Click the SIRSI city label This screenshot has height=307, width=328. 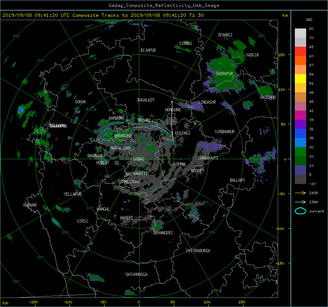(x=82, y=221)
